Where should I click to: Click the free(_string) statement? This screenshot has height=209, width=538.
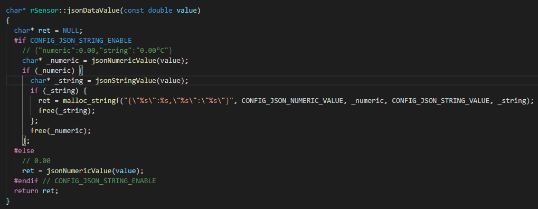[67, 111]
